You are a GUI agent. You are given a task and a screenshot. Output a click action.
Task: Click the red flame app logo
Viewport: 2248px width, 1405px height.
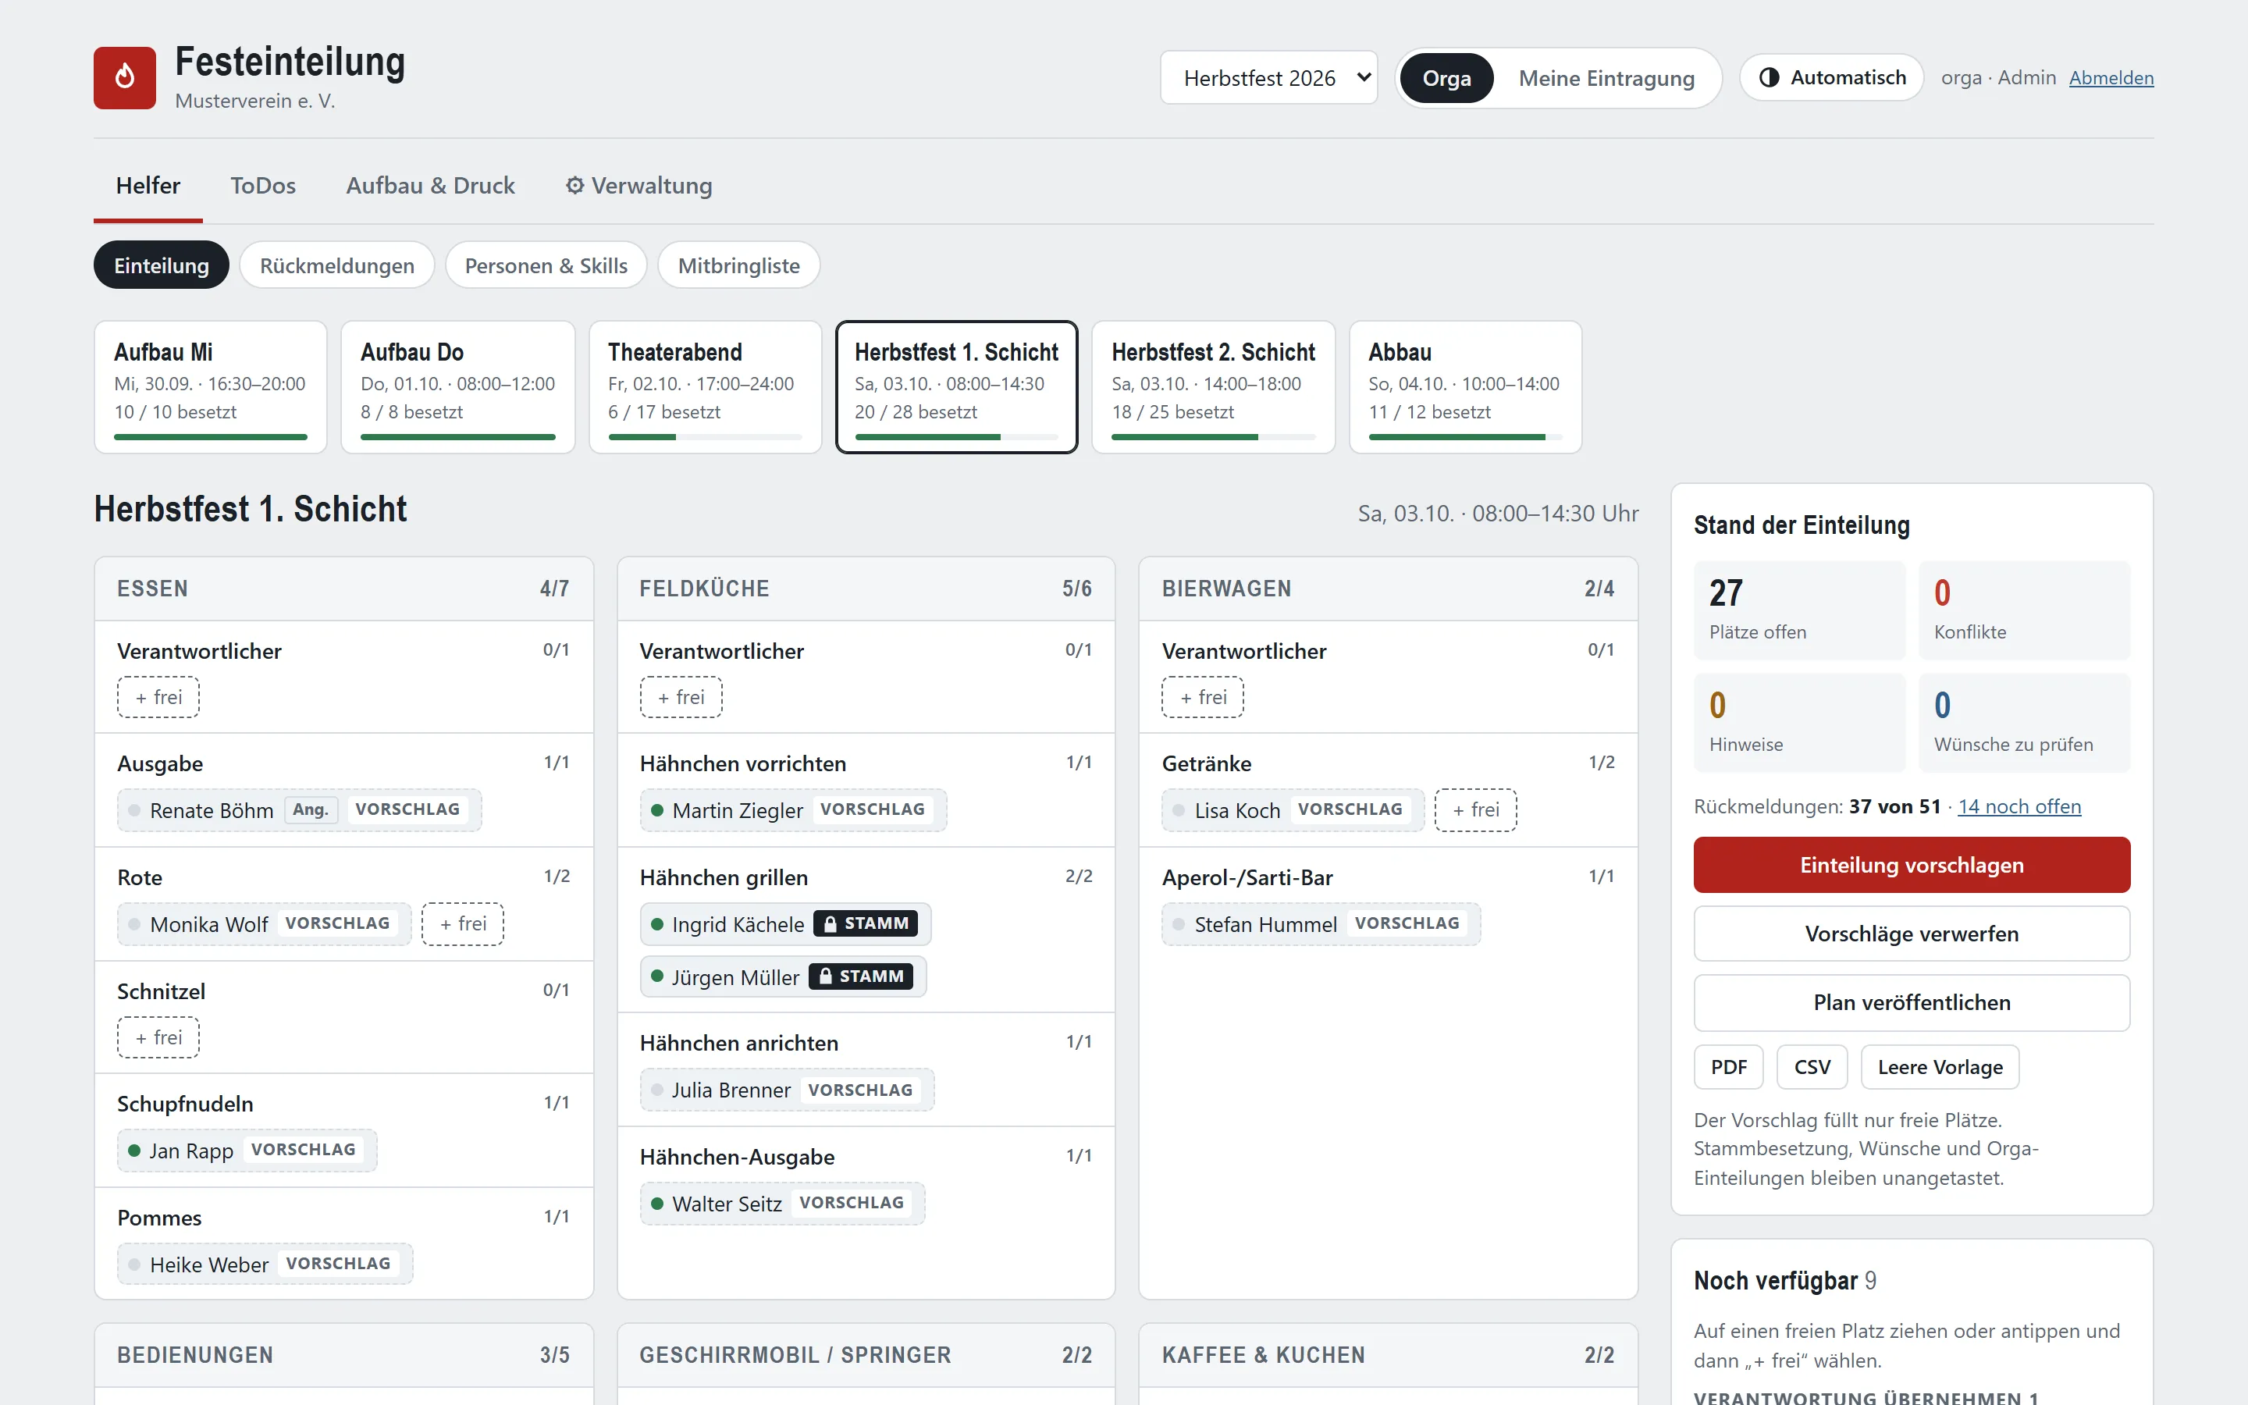click(x=124, y=78)
